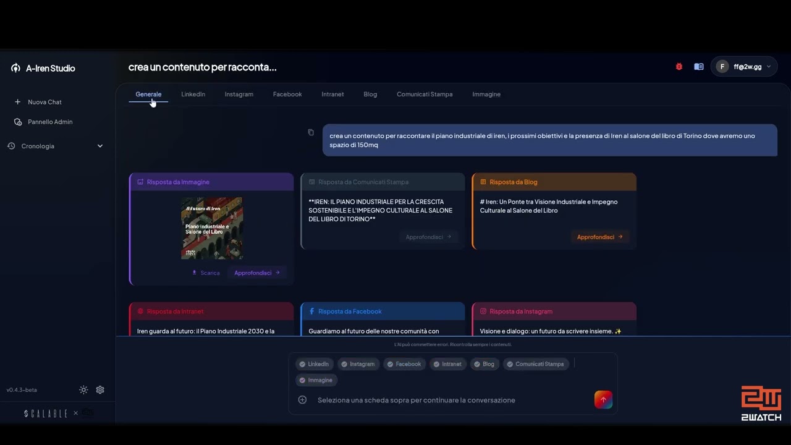Click the A-Iren Studio logo icon
791x445 pixels.
16,68
